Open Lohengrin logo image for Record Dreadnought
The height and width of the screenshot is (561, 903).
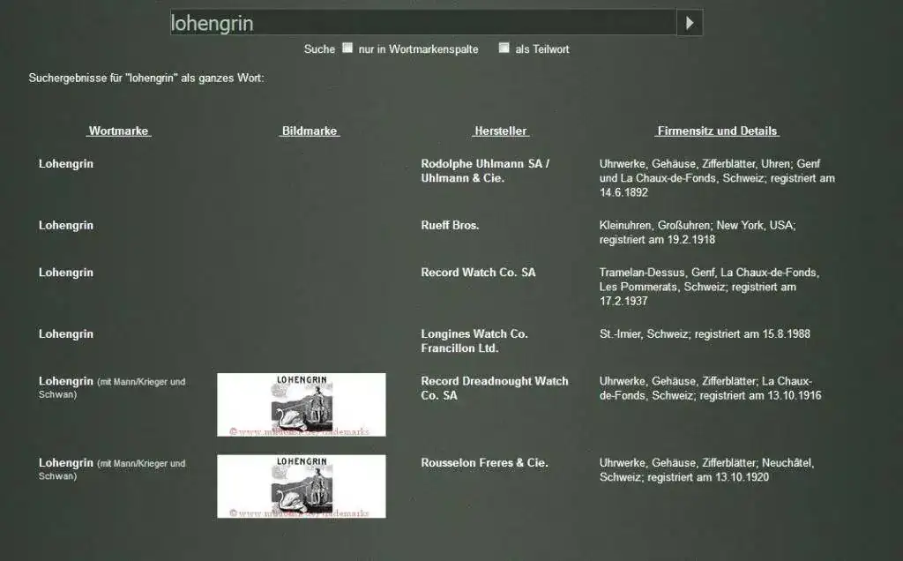(x=302, y=404)
